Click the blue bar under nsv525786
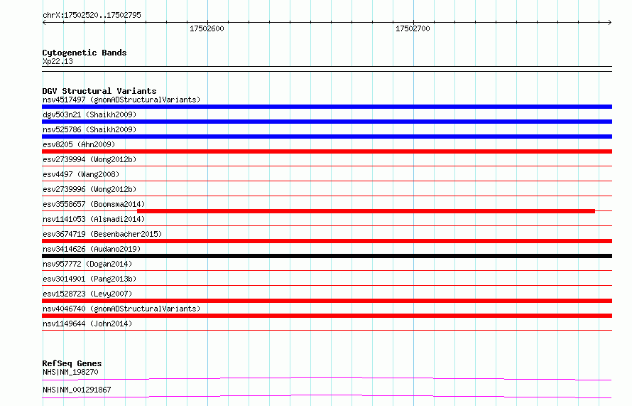This screenshot has width=632, height=406. click(x=327, y=137)
